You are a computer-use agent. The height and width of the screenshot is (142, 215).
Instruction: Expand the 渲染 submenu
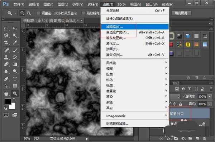point(135,97)
